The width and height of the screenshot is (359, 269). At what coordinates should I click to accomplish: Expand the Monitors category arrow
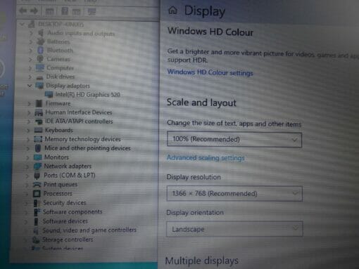28,157
